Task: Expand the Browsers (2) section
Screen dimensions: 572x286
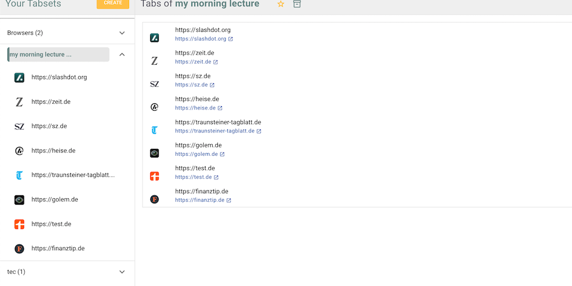Action: [122, 33]
